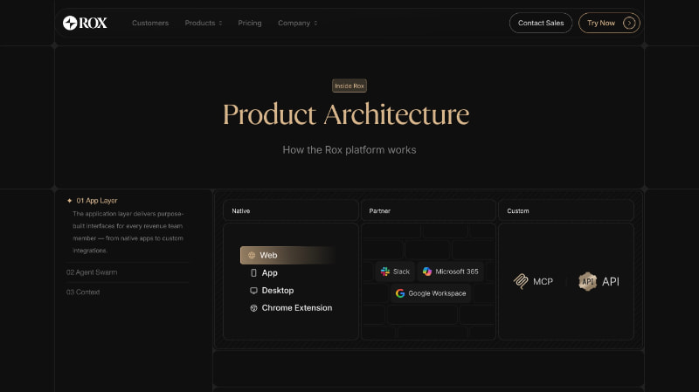The height and width of the screenshot is (392, 699).
Task: Click the Slack integration chip
Action: tap(395, 272)
